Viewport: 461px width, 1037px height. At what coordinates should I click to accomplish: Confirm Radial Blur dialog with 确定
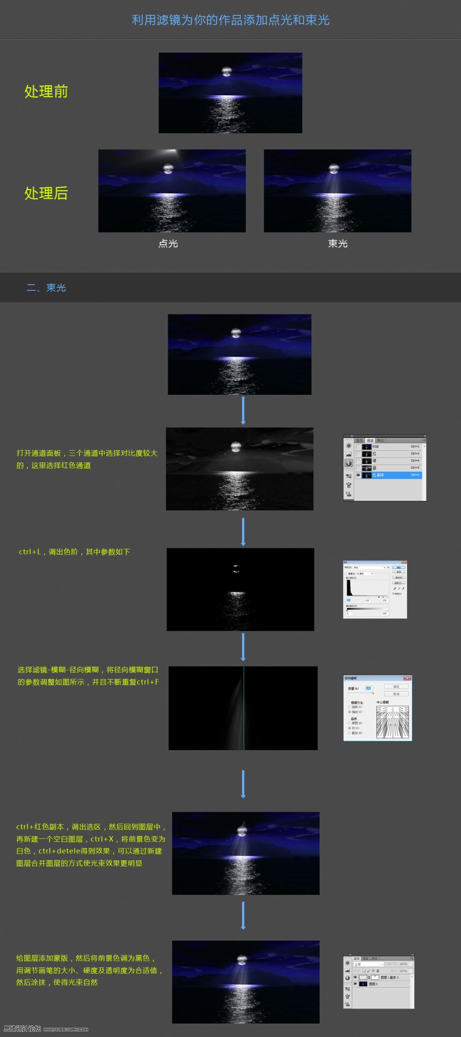pos(396,686)
